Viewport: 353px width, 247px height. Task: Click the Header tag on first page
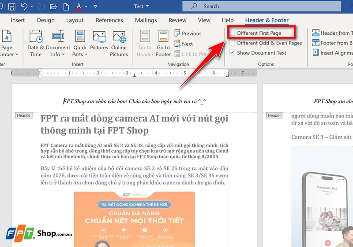tap(24, 115)
